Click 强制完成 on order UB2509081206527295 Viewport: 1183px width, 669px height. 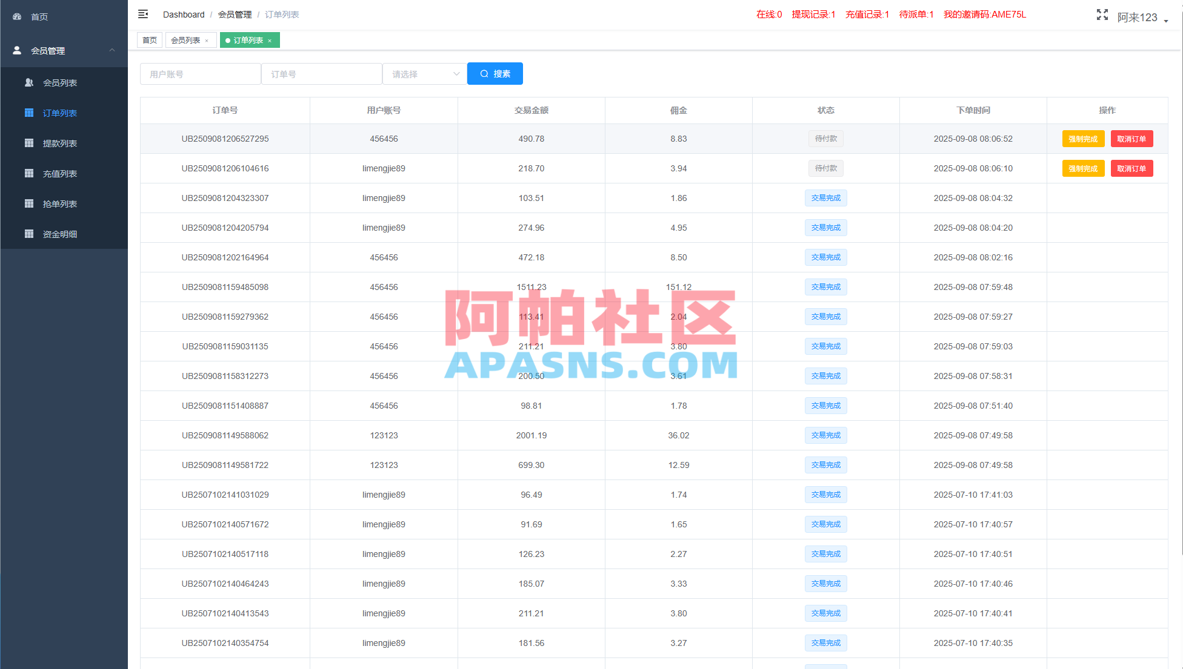click(x=1083, y=139)
